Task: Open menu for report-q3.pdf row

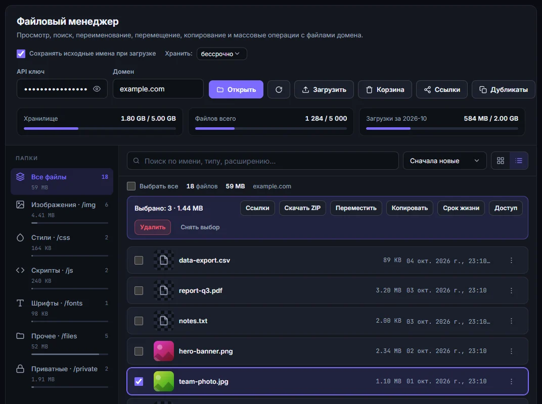Action: click(511, 291)
